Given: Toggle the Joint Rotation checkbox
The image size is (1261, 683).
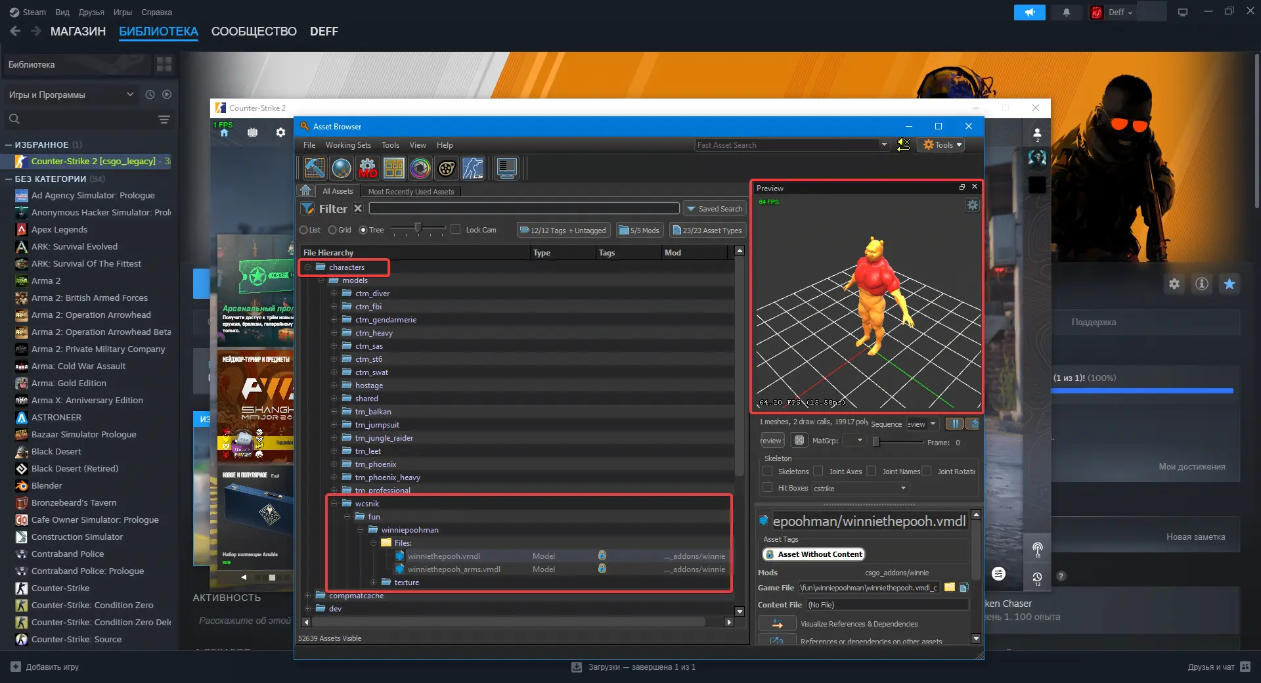Looking at the screenshot, I should 927,471.
